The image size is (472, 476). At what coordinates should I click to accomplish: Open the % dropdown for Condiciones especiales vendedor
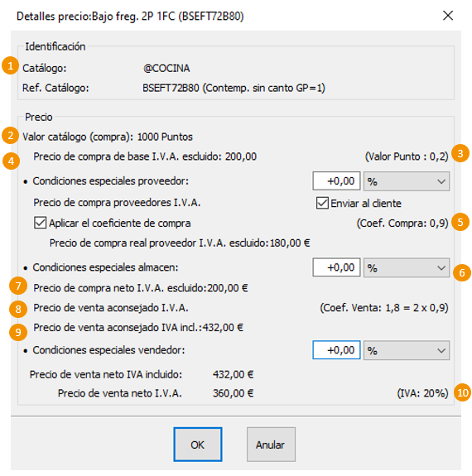click(407, 350)
